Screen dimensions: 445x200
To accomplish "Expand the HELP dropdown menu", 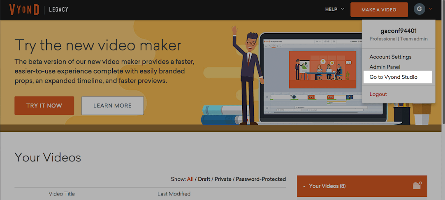I will (x=335, y=9).
